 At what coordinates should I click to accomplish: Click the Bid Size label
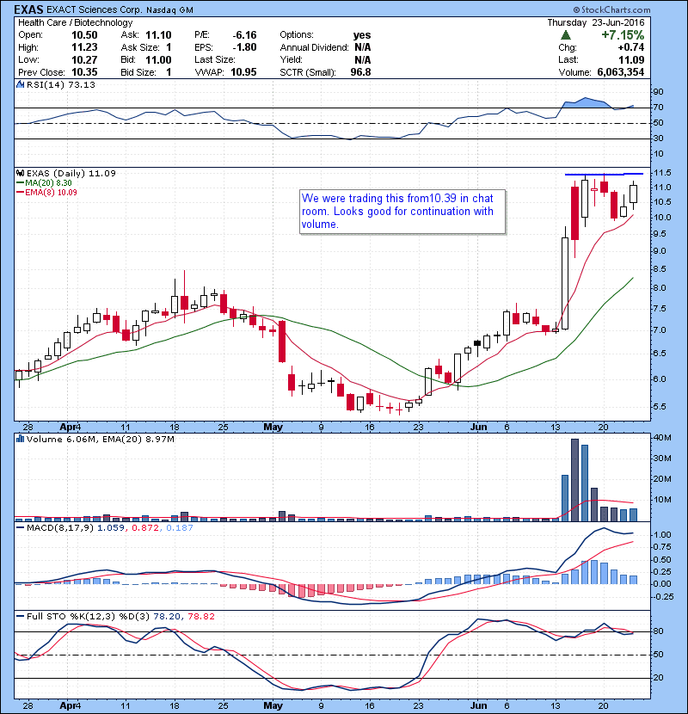pyautogui.click(x=138, y=72)
